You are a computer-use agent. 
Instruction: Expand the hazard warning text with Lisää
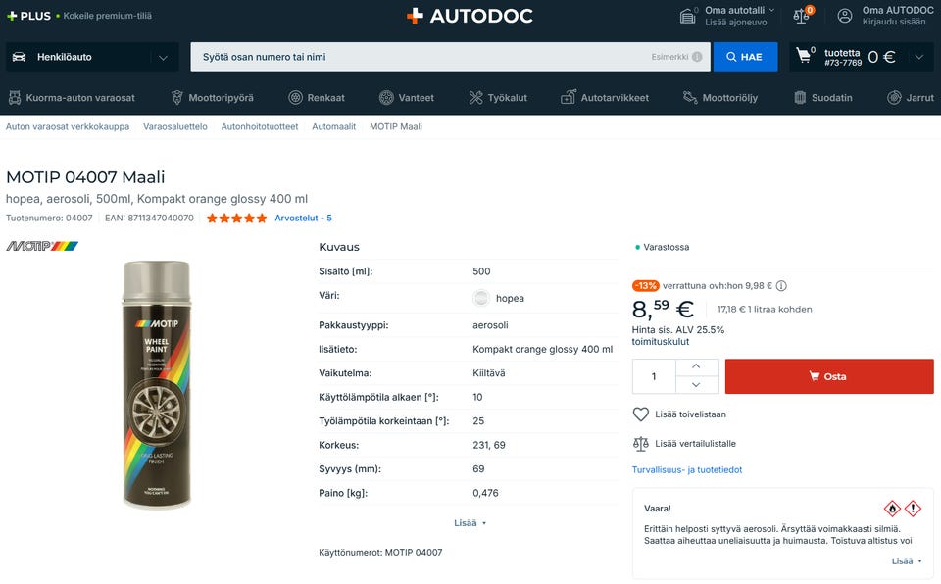[x=907, y=561]
